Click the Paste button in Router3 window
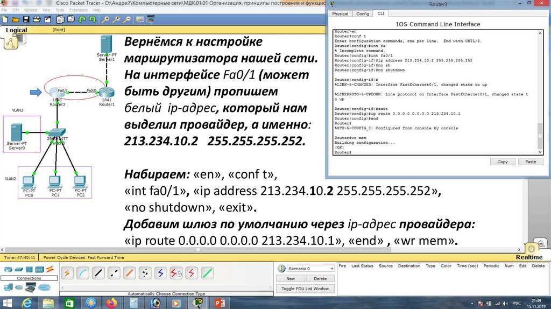 [x=531, y=161]
